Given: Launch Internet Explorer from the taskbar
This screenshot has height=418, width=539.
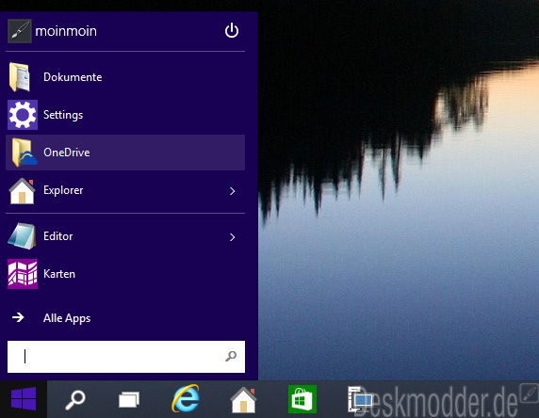Looking at the screenshot, I should (x=186, y=398).
